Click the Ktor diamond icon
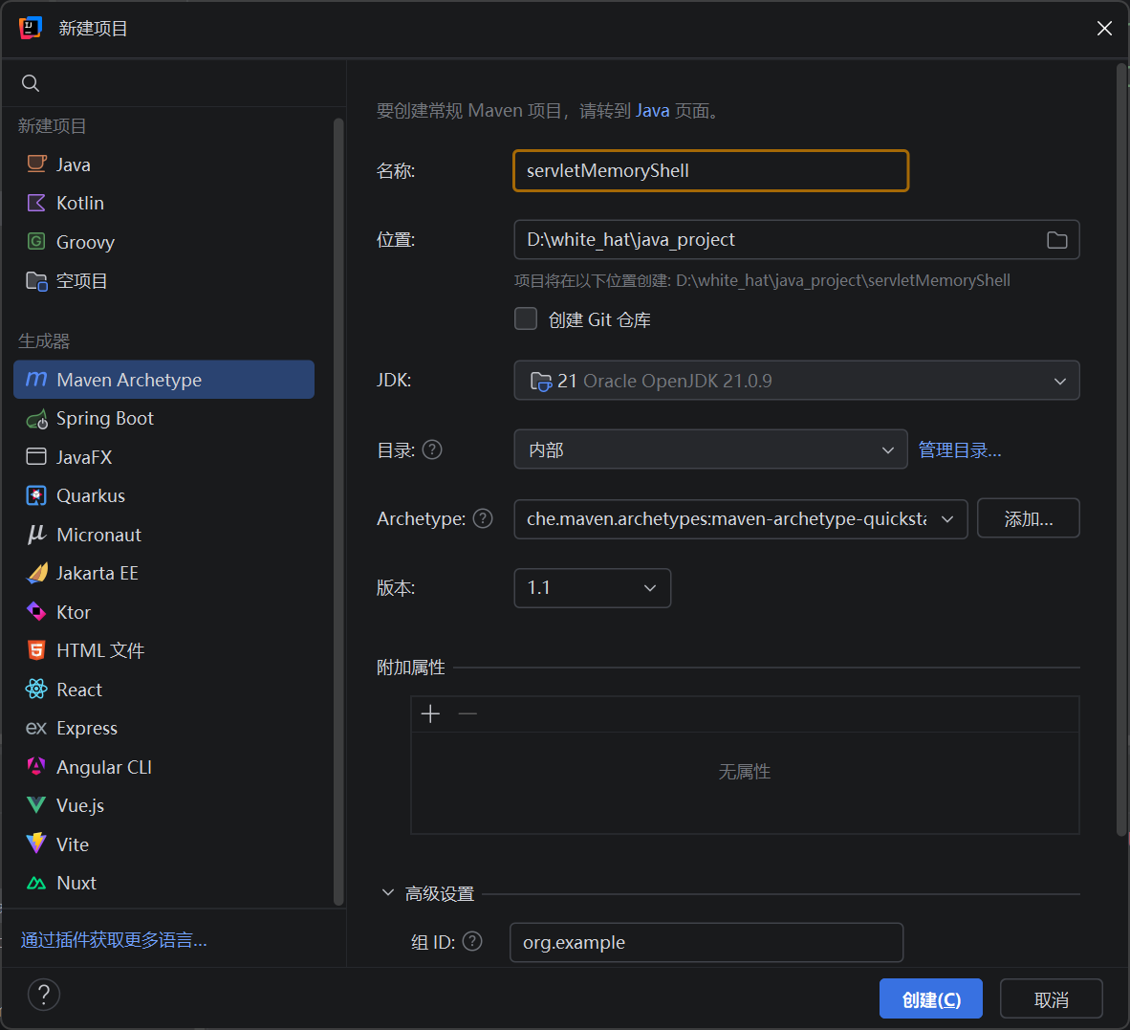 coord(36,612)
